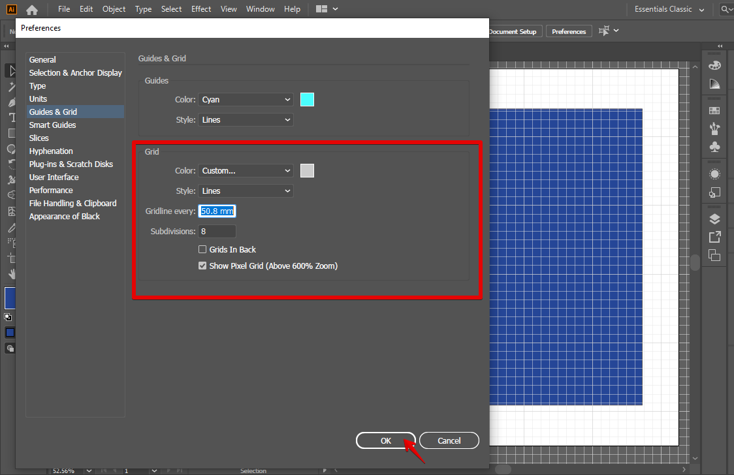Click the Cancel button
Viewport: 734px width, 475px height.
pyautogui.click(x=449, y=440)
